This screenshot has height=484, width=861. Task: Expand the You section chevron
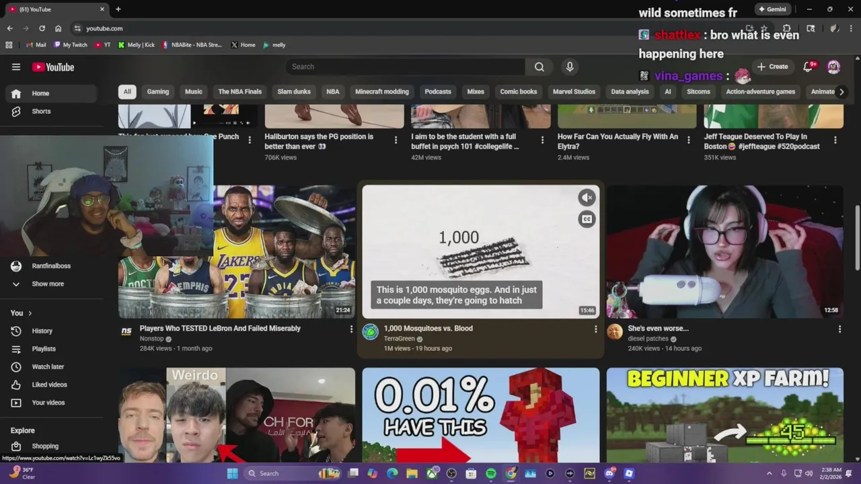[x=30, y=313]
